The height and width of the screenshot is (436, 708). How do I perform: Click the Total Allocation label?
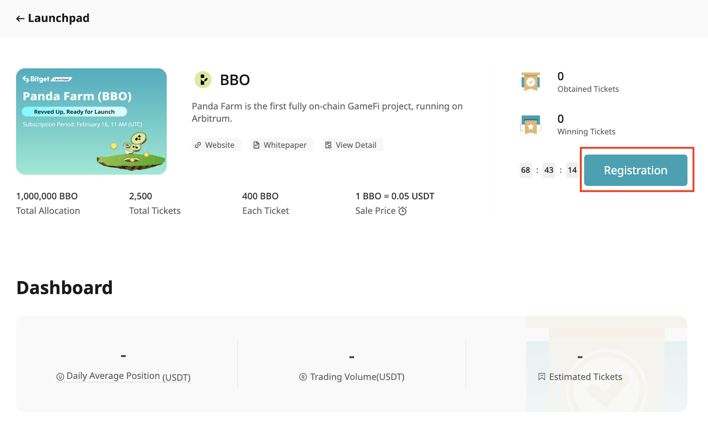48,211
